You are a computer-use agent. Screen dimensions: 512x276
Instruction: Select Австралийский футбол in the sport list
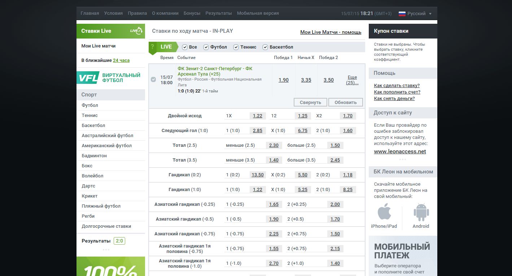[108, 136]
